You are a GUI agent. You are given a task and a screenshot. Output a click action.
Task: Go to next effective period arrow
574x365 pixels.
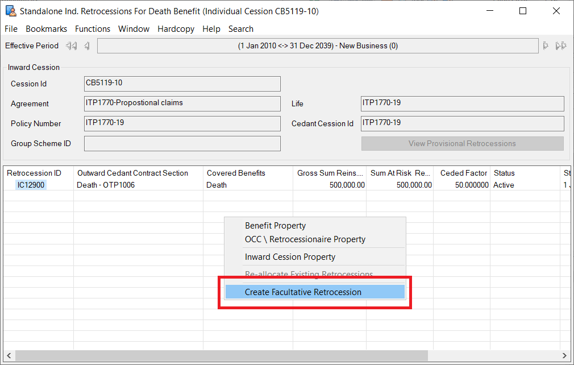coord(546,45)
